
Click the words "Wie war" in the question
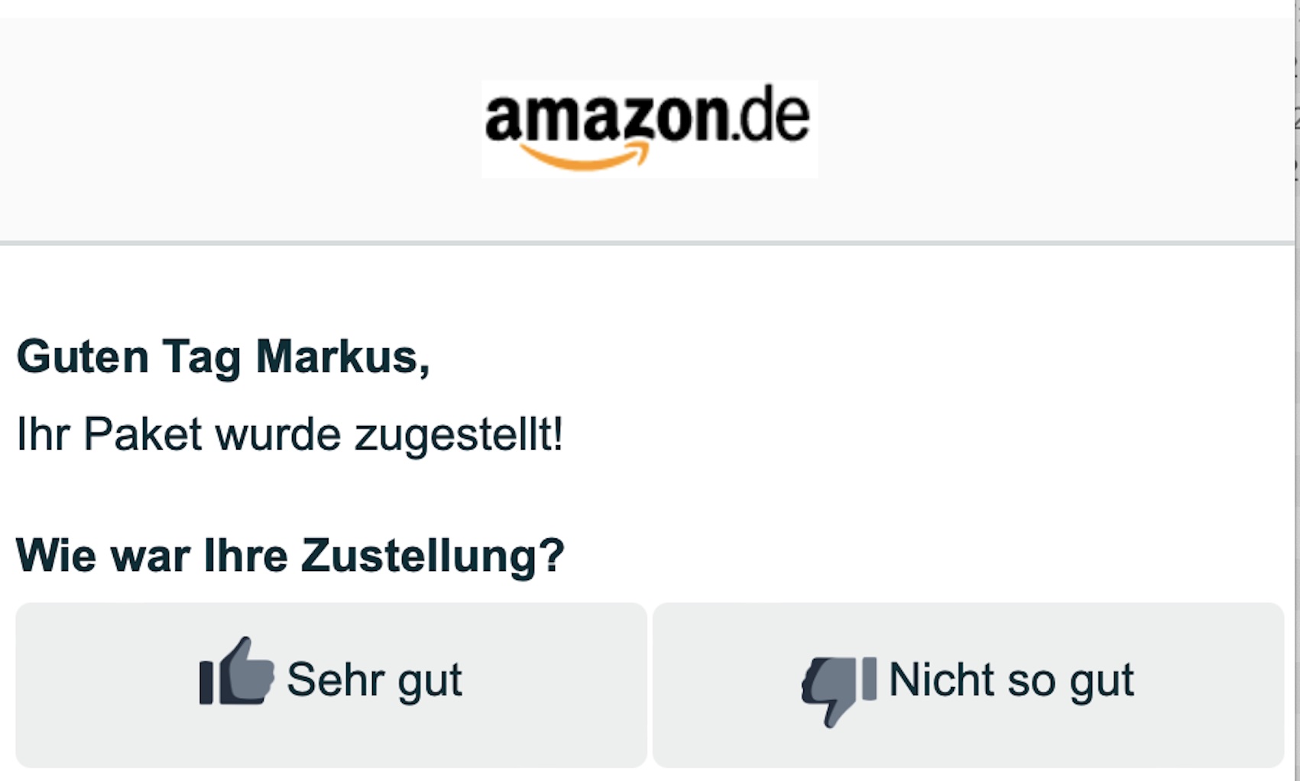102,555
